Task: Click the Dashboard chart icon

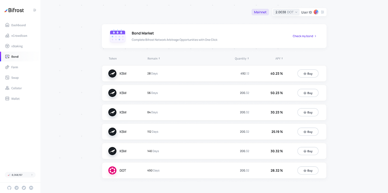Action: pyautogui.click(x=7, y=25)
